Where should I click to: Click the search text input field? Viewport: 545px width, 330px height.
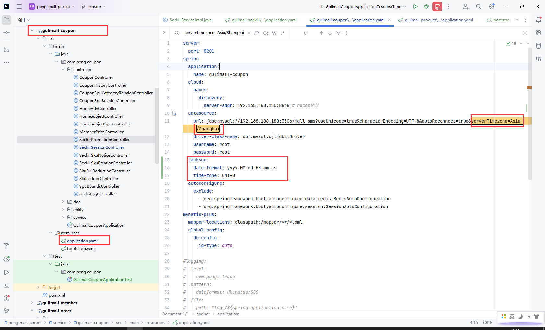[214, 33]
